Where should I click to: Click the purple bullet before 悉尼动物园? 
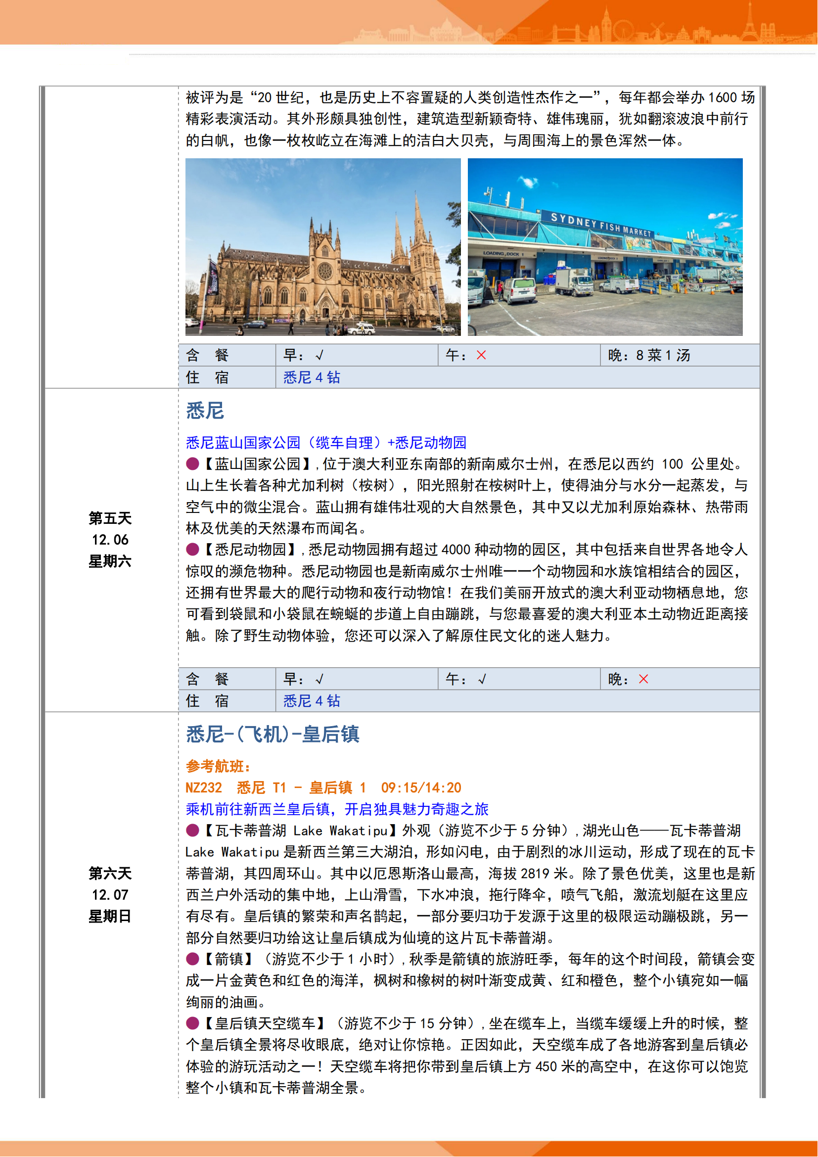tap(192, 549)
